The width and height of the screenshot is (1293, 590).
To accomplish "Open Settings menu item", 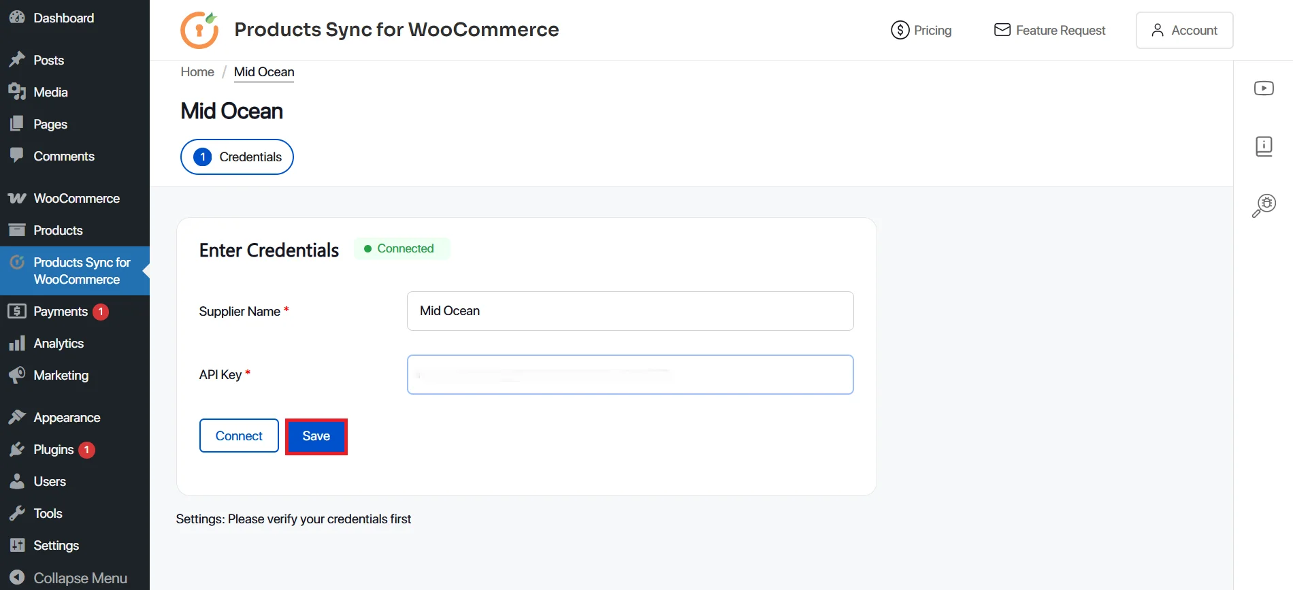I will point(75,545).
